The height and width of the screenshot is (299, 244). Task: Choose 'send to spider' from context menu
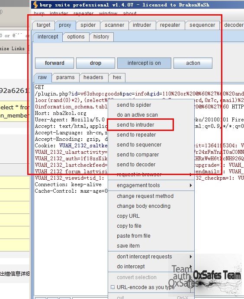151,105
